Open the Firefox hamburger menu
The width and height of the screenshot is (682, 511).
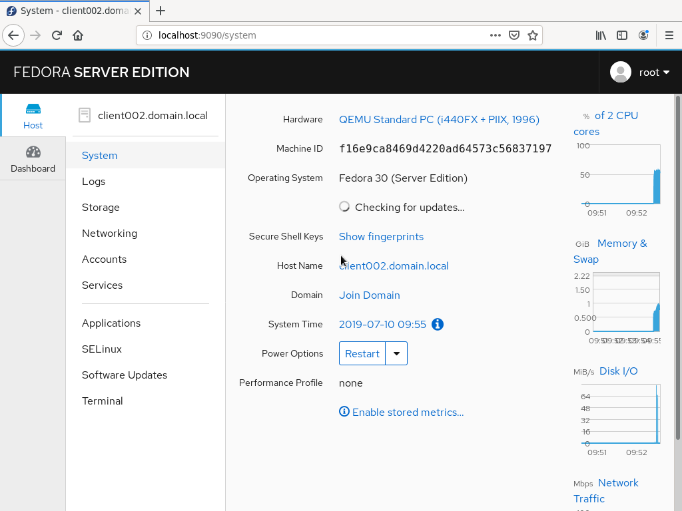(x=669, y=35)
